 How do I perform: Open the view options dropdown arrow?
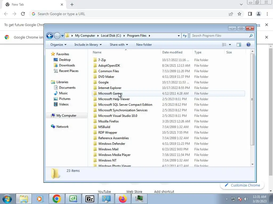[230, 45]
